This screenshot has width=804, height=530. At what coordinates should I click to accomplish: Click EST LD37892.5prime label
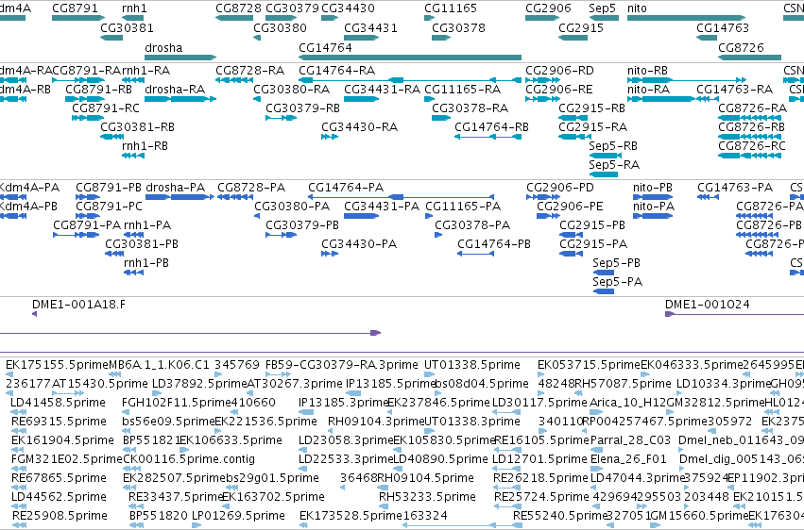[x=199, y=384]
